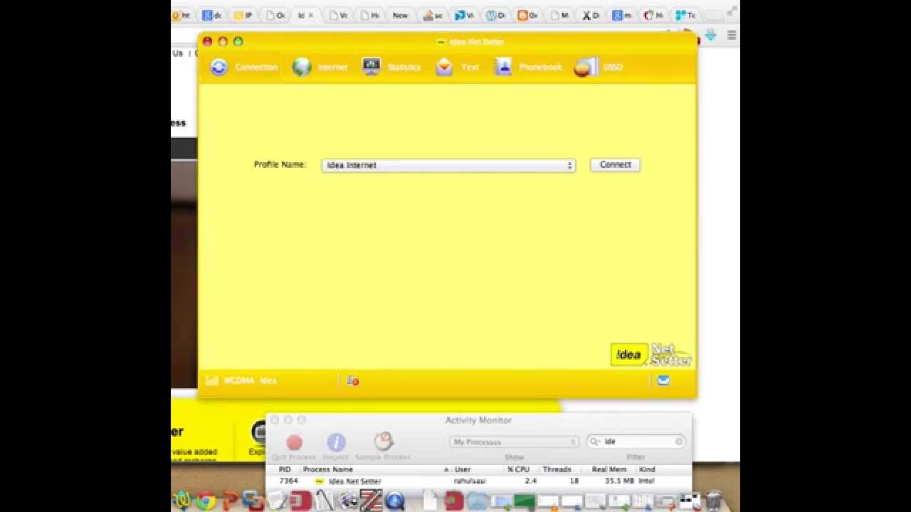Click the blue download arrow extension icon

click(710, 35)
